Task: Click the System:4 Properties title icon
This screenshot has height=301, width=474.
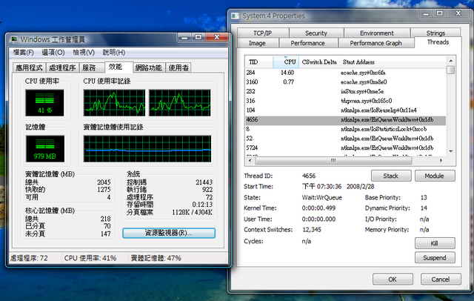Action: point(236,16)
